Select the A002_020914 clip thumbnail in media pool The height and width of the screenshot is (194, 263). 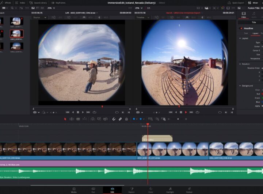(16, 34)
